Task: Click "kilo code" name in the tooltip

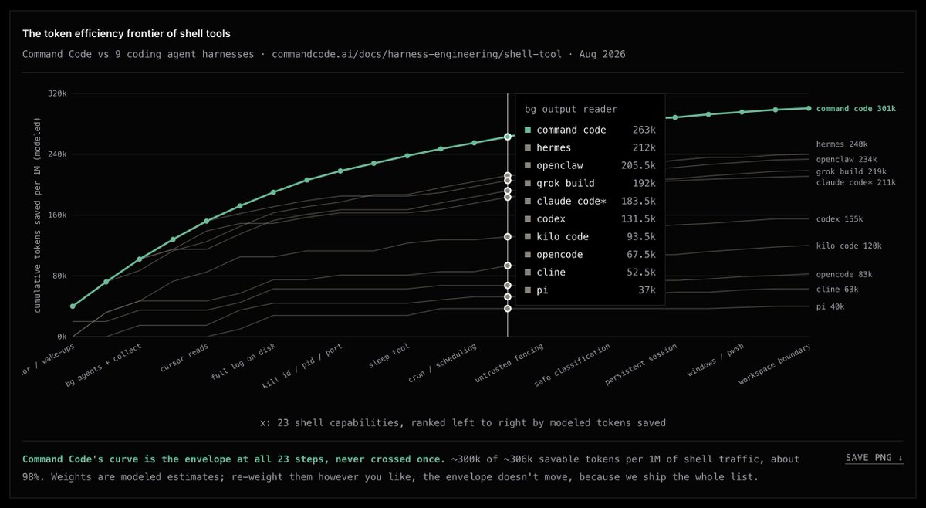Action: click(x=563, y=236)
